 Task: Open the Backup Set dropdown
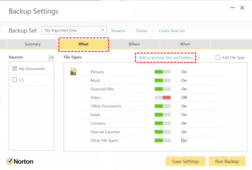pos(74,30)
